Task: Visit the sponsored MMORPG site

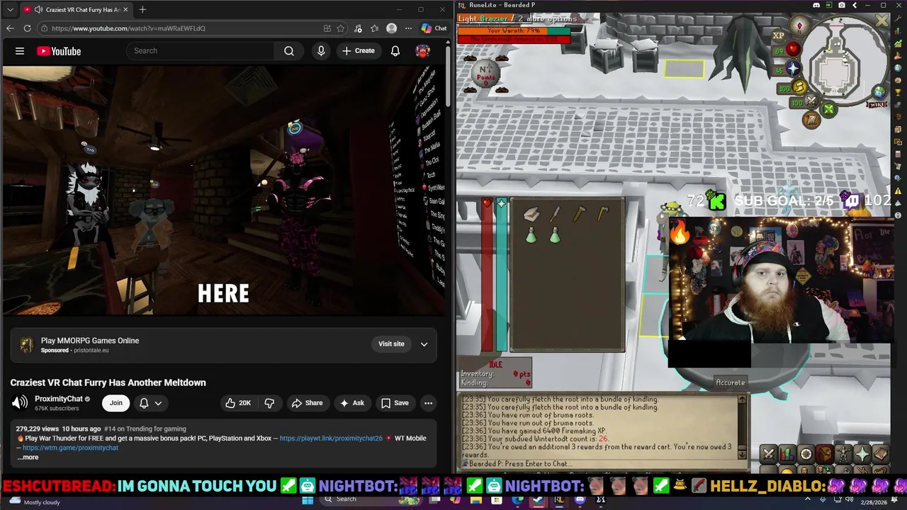Action: (x=391, y=344)
